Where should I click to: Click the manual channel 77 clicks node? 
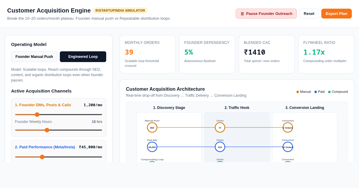220,127
